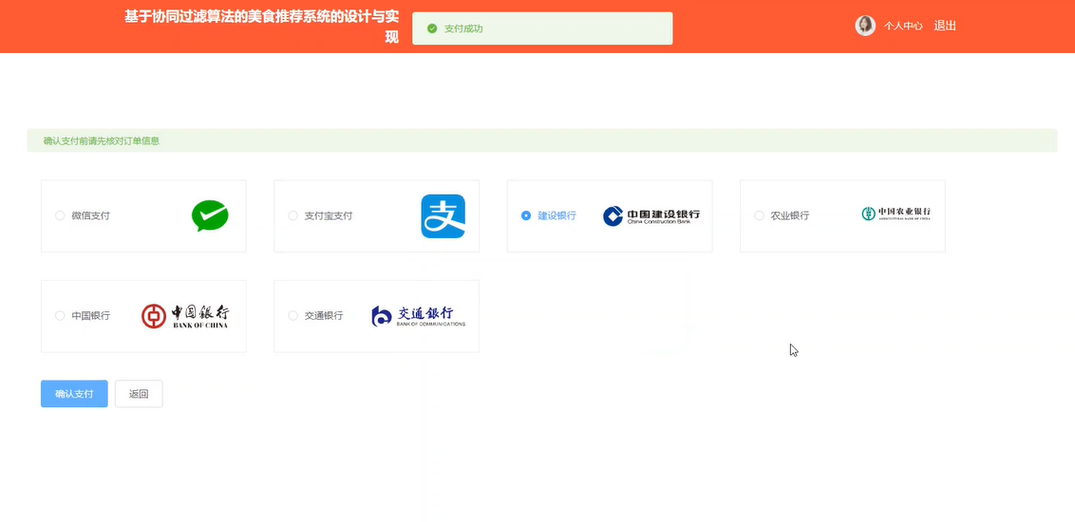Image resolution: width=1075 pixels, height=522 pixels.
Task: Click the 农业银行 label text
Action: click(x=790, y=215)
